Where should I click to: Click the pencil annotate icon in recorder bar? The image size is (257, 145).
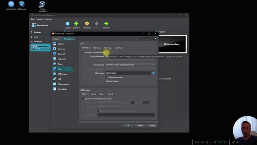(x=233, y=142)
